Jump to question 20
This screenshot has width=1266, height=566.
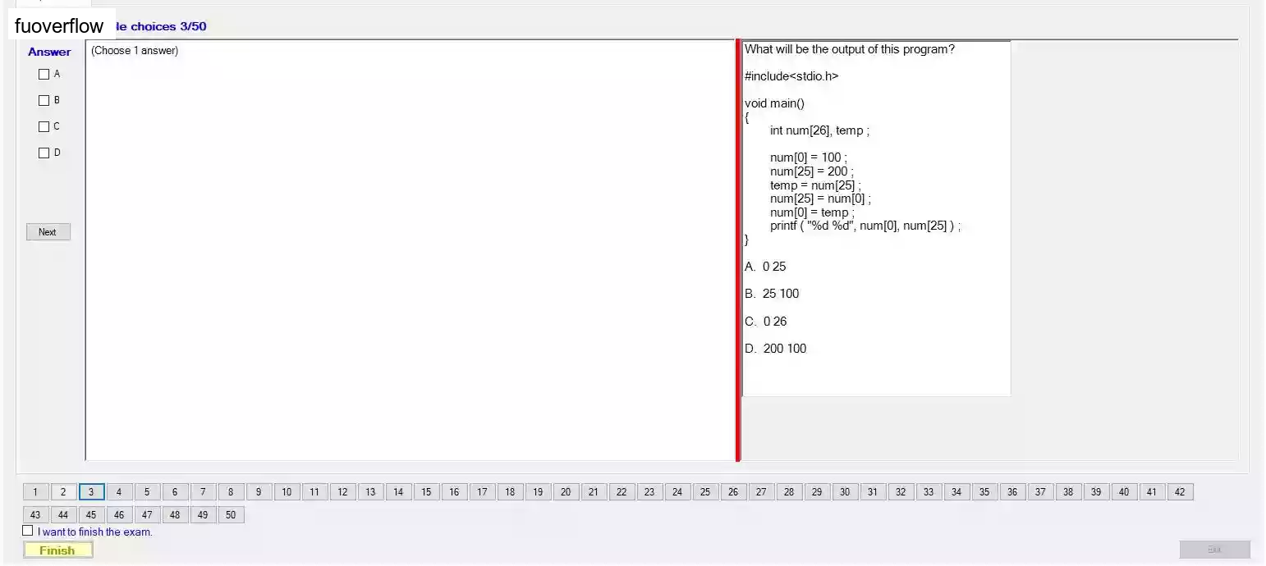tap(566, 492)
